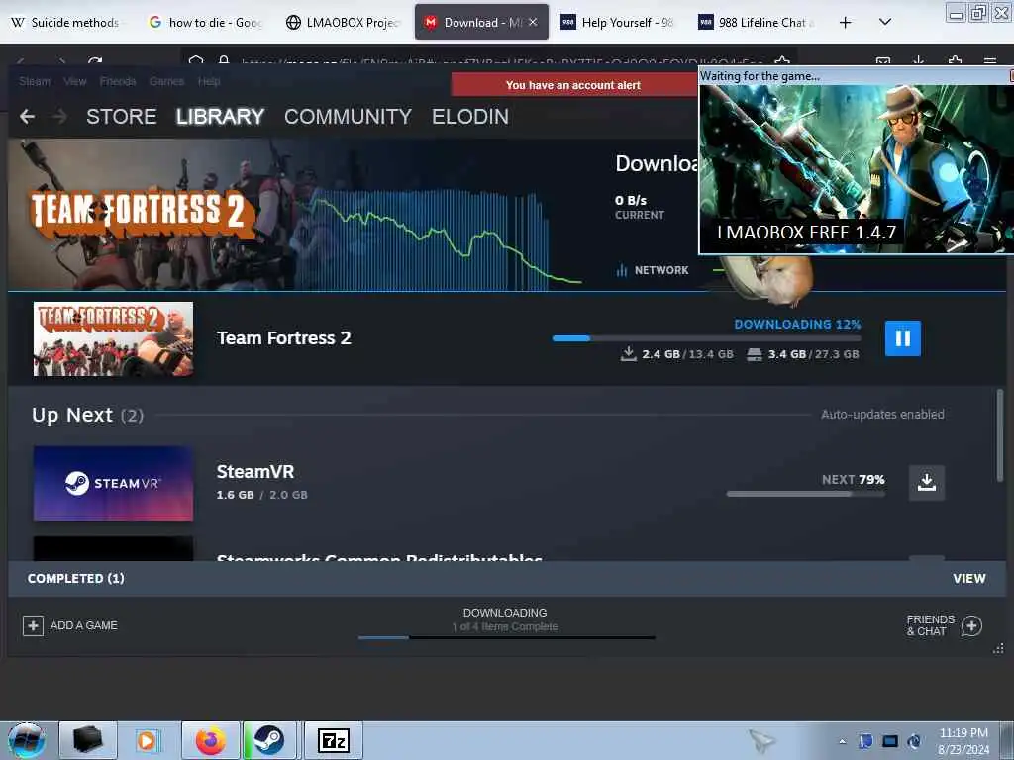Open the black box taskbar application
The width and height of the screenshot is (1014, 760).
click(88, 740)
